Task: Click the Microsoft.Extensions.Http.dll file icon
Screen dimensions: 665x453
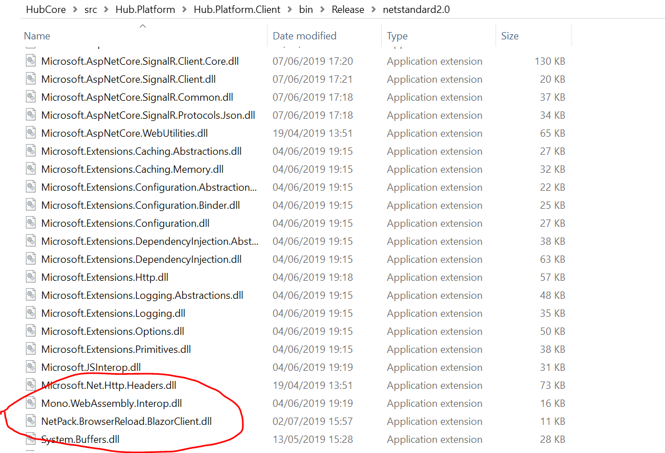Action: [x=31, y=277]
